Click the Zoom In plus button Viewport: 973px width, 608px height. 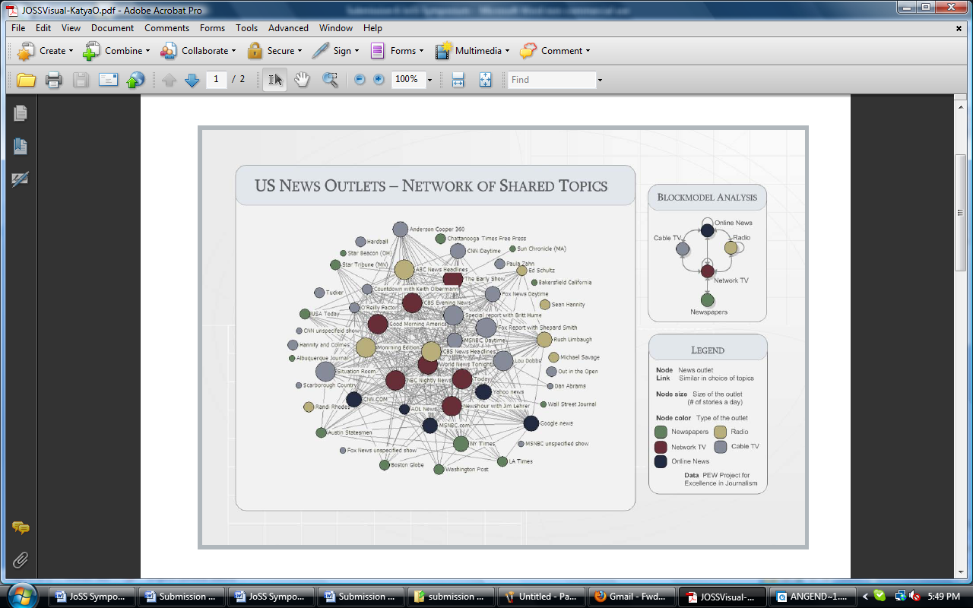click(x=379, y=80)
